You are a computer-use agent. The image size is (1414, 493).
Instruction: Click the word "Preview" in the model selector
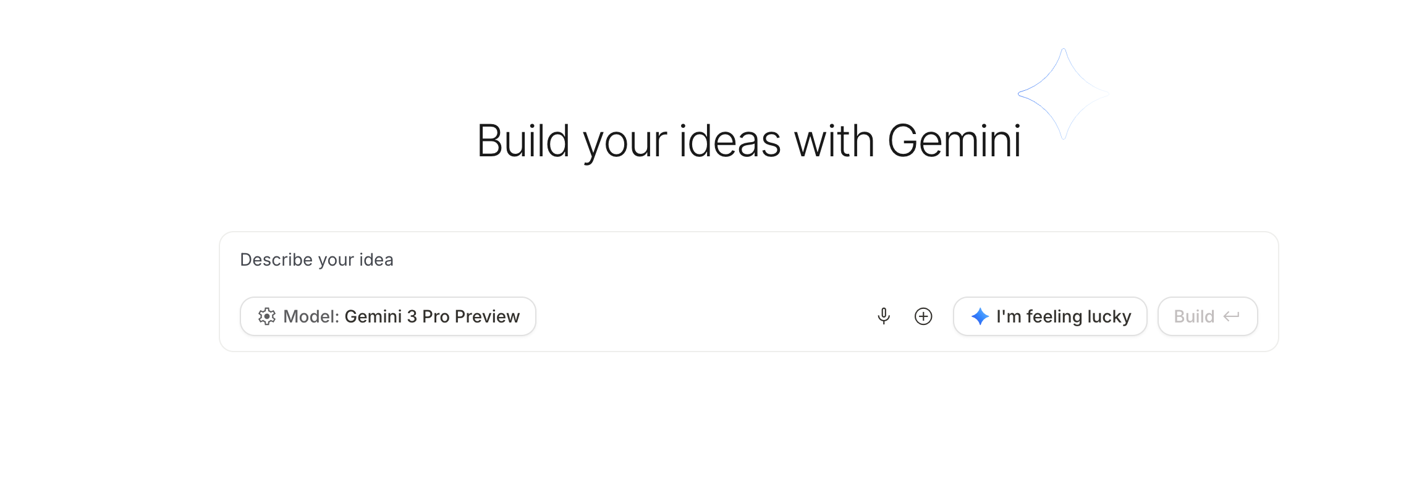pos(487,316)
